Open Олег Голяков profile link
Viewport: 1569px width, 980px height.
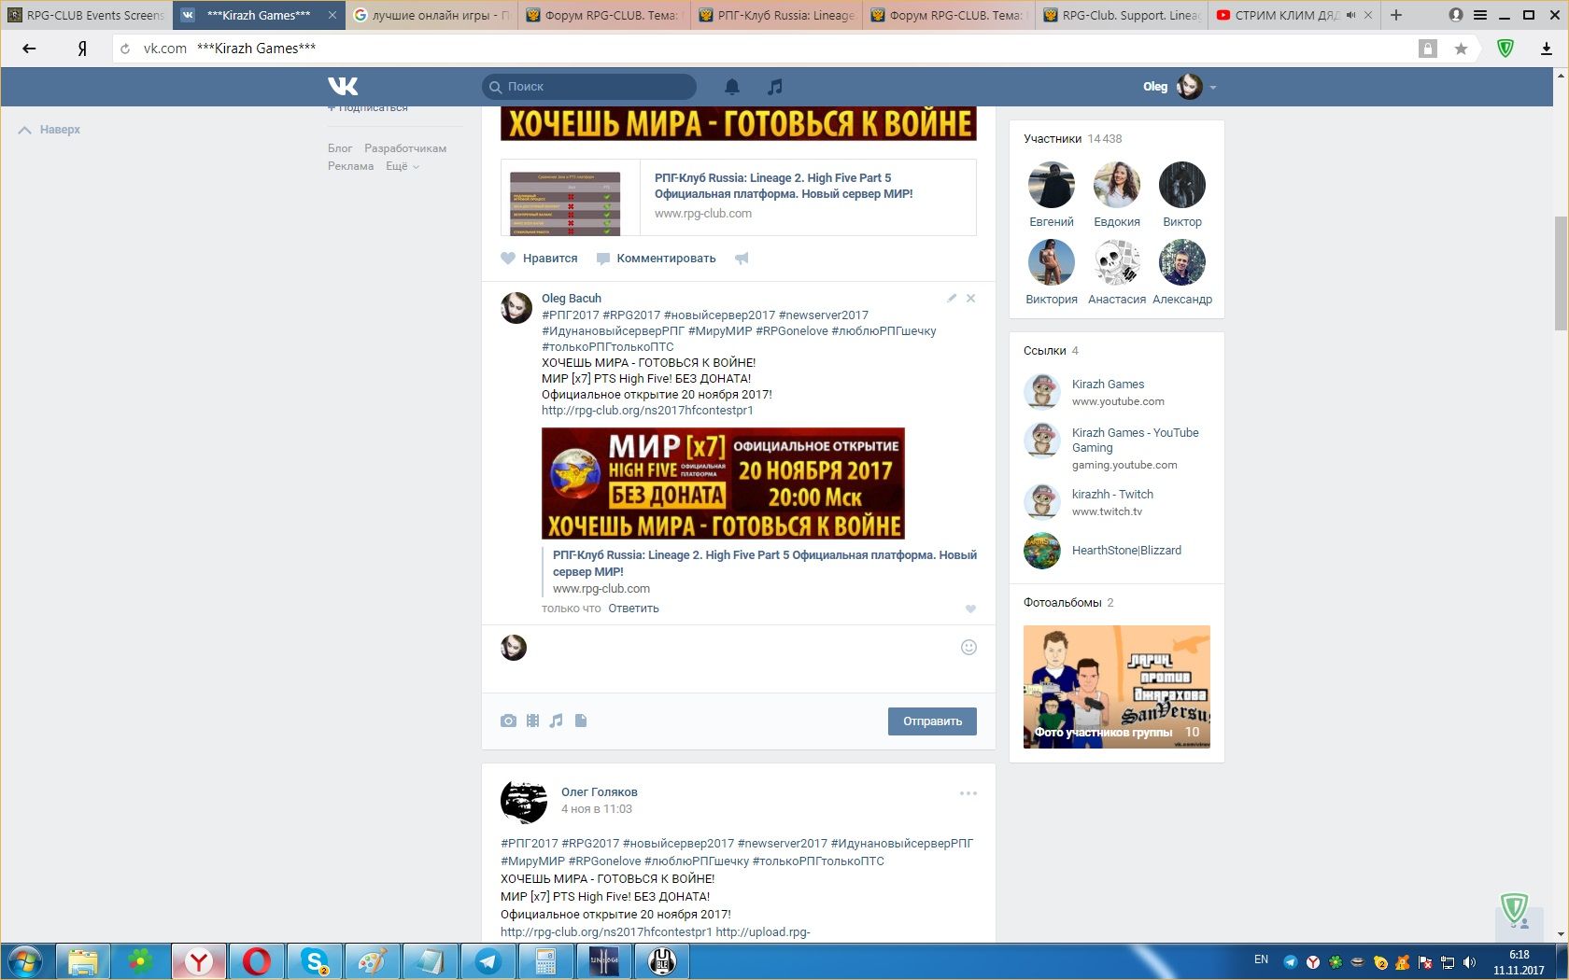(600, 792)
